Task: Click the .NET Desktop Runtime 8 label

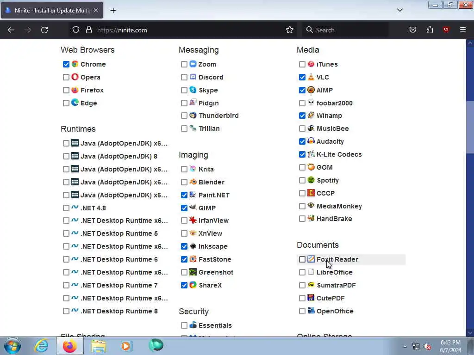Action: pyautogui.click(x=119, y=311)
